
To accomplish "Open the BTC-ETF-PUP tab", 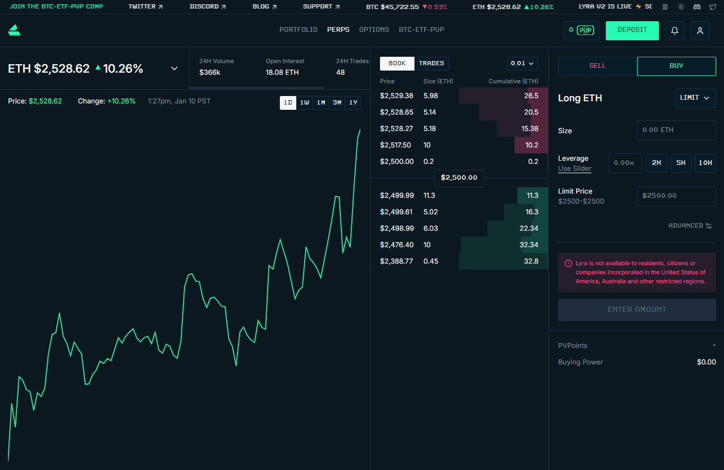I will [422, 30].
